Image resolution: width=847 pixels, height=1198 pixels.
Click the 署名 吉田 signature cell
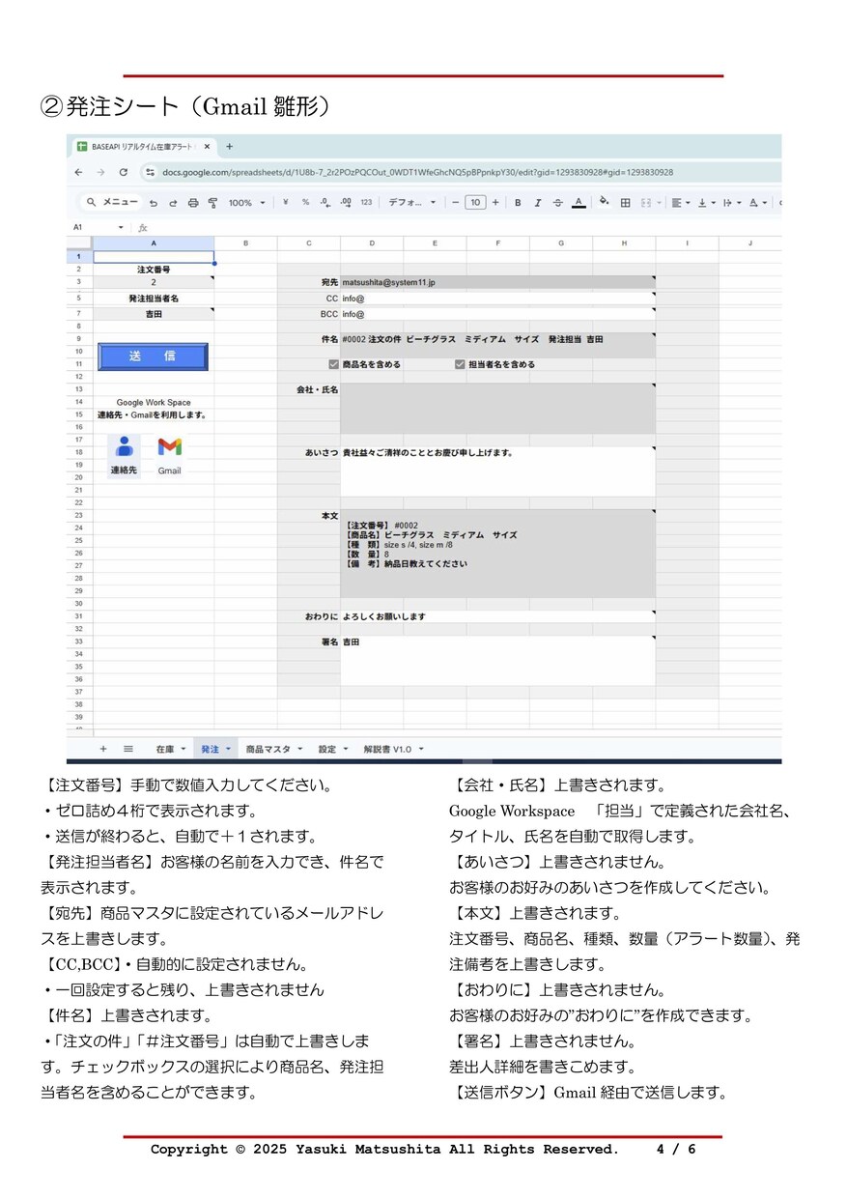point(497,661)
